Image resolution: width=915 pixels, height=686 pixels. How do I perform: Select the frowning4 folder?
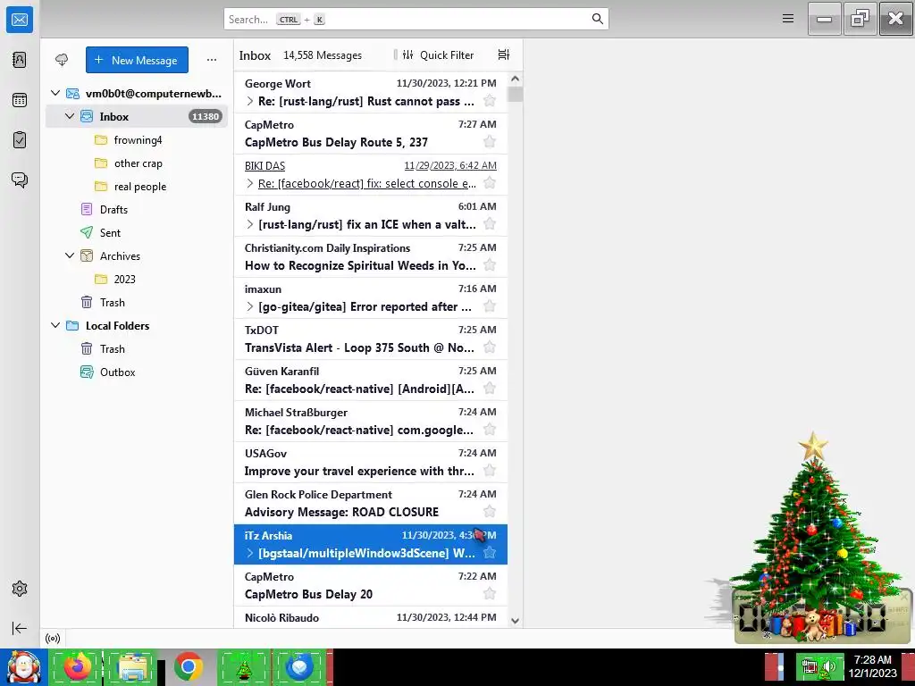(x=137, y=140)
